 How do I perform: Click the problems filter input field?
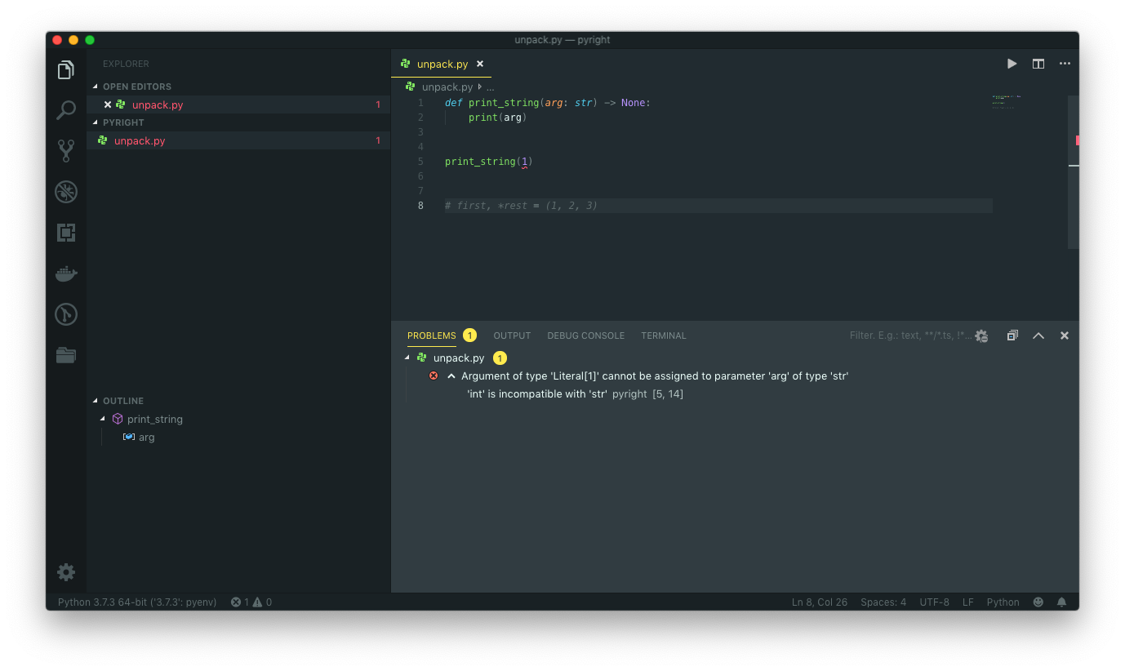point(914,335)
